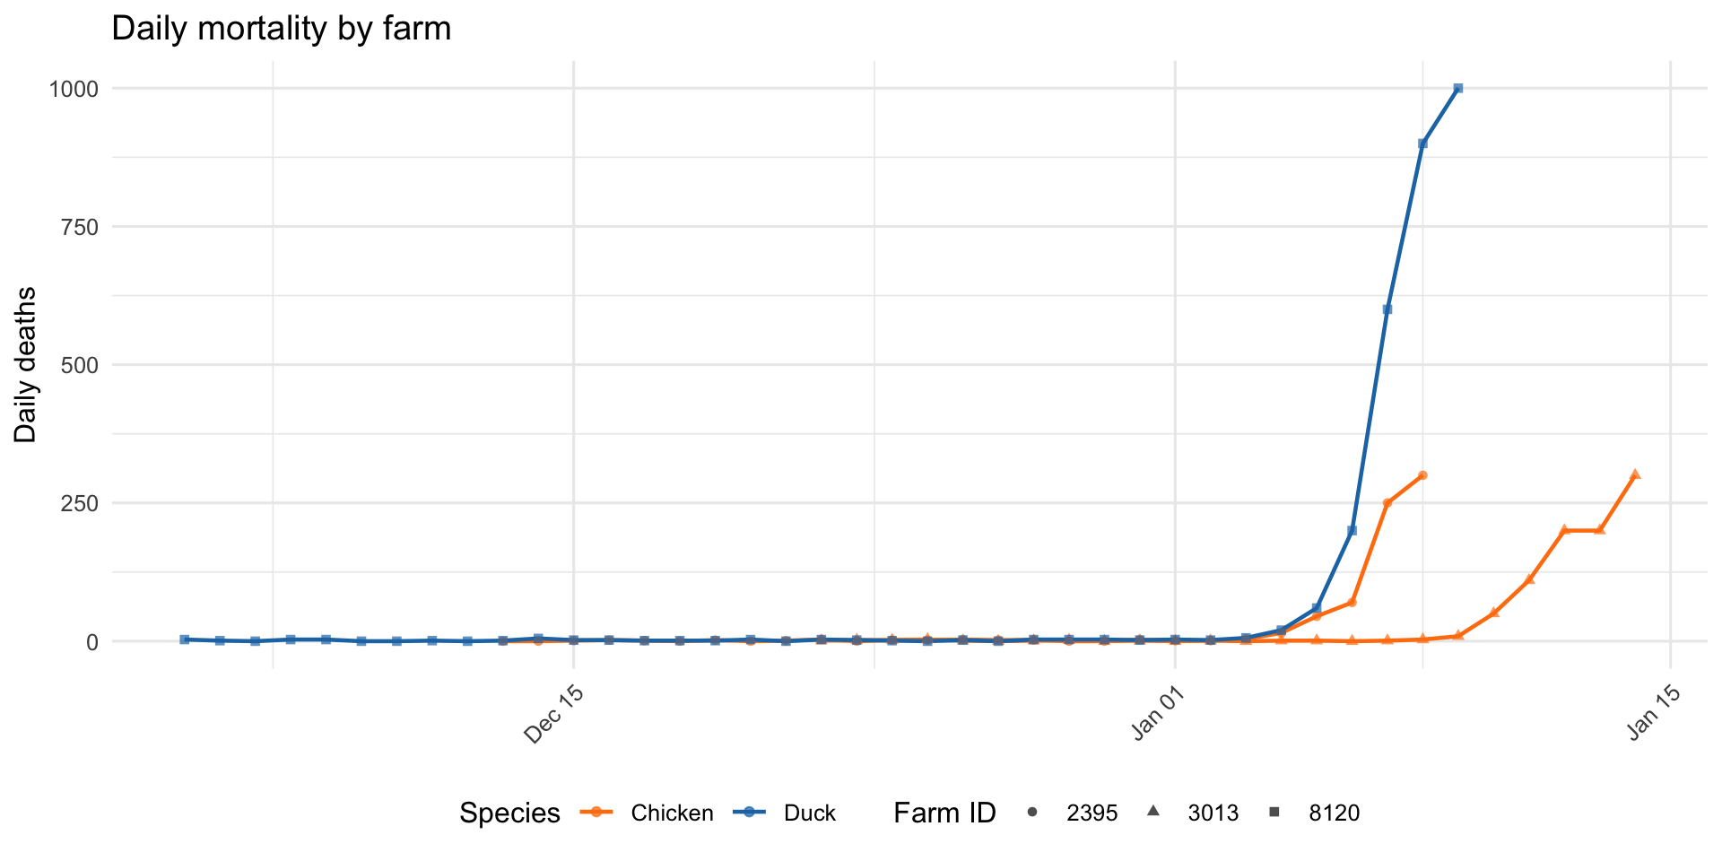
Task: Click the 'Farm ID' legend title
Action: point(944,813)
